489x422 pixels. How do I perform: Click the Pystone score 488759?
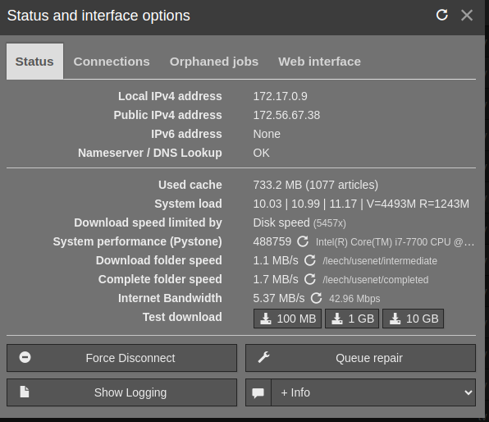[272, 241]
